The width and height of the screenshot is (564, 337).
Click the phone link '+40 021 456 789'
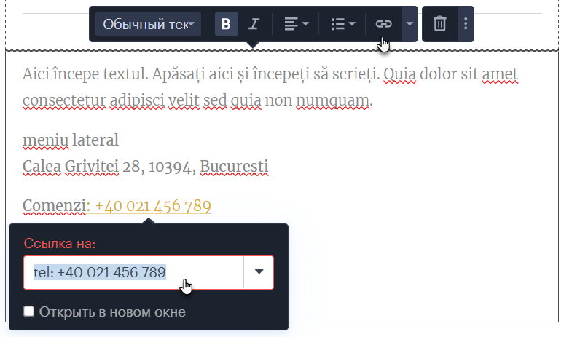[153, 206]
